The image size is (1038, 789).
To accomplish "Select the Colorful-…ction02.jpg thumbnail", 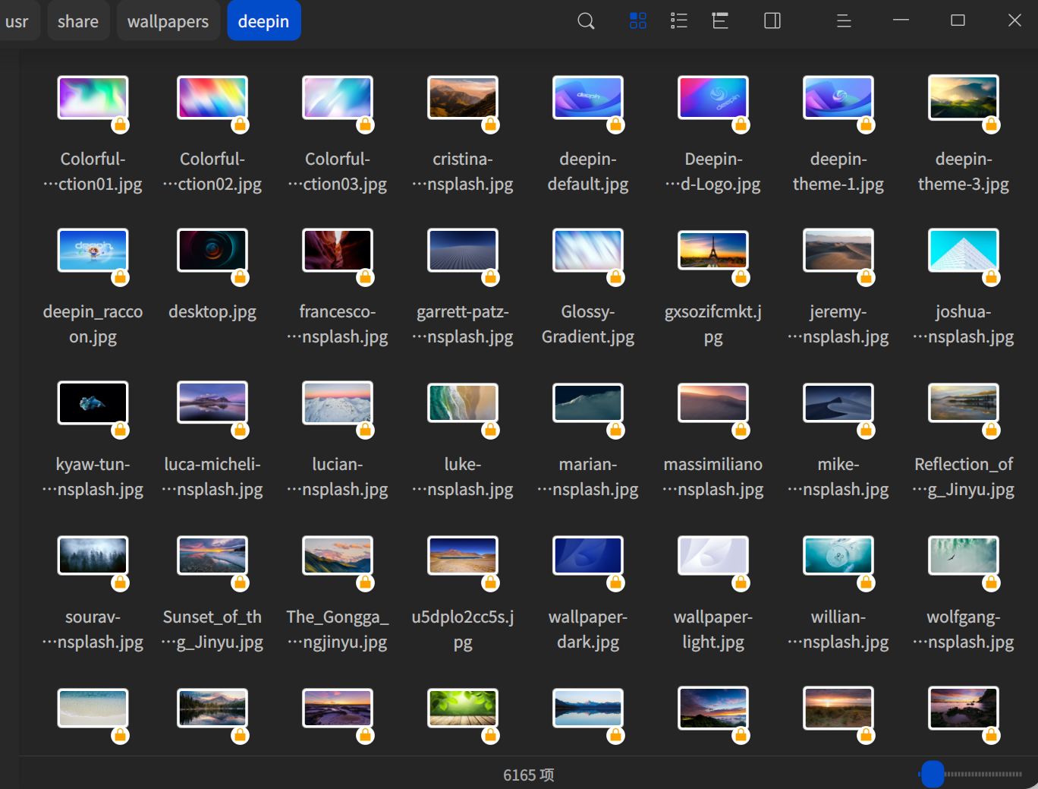I will tap(212, 98).
